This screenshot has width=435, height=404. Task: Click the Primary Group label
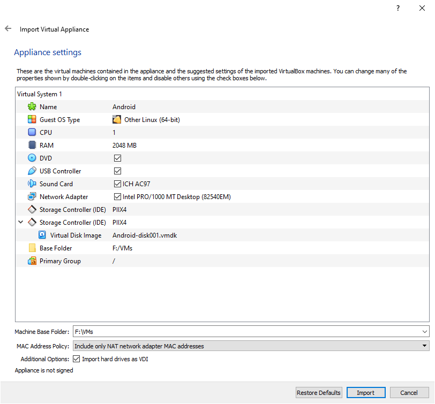[60, 261]
